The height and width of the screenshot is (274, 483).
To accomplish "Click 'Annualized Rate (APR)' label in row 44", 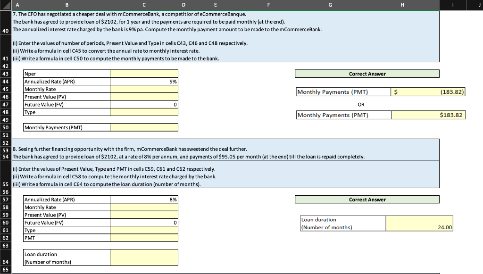I will click(x=67, y=82).
